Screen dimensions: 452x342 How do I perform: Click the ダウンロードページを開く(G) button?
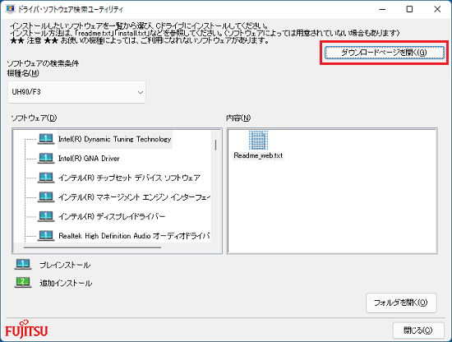click(385, 53)
